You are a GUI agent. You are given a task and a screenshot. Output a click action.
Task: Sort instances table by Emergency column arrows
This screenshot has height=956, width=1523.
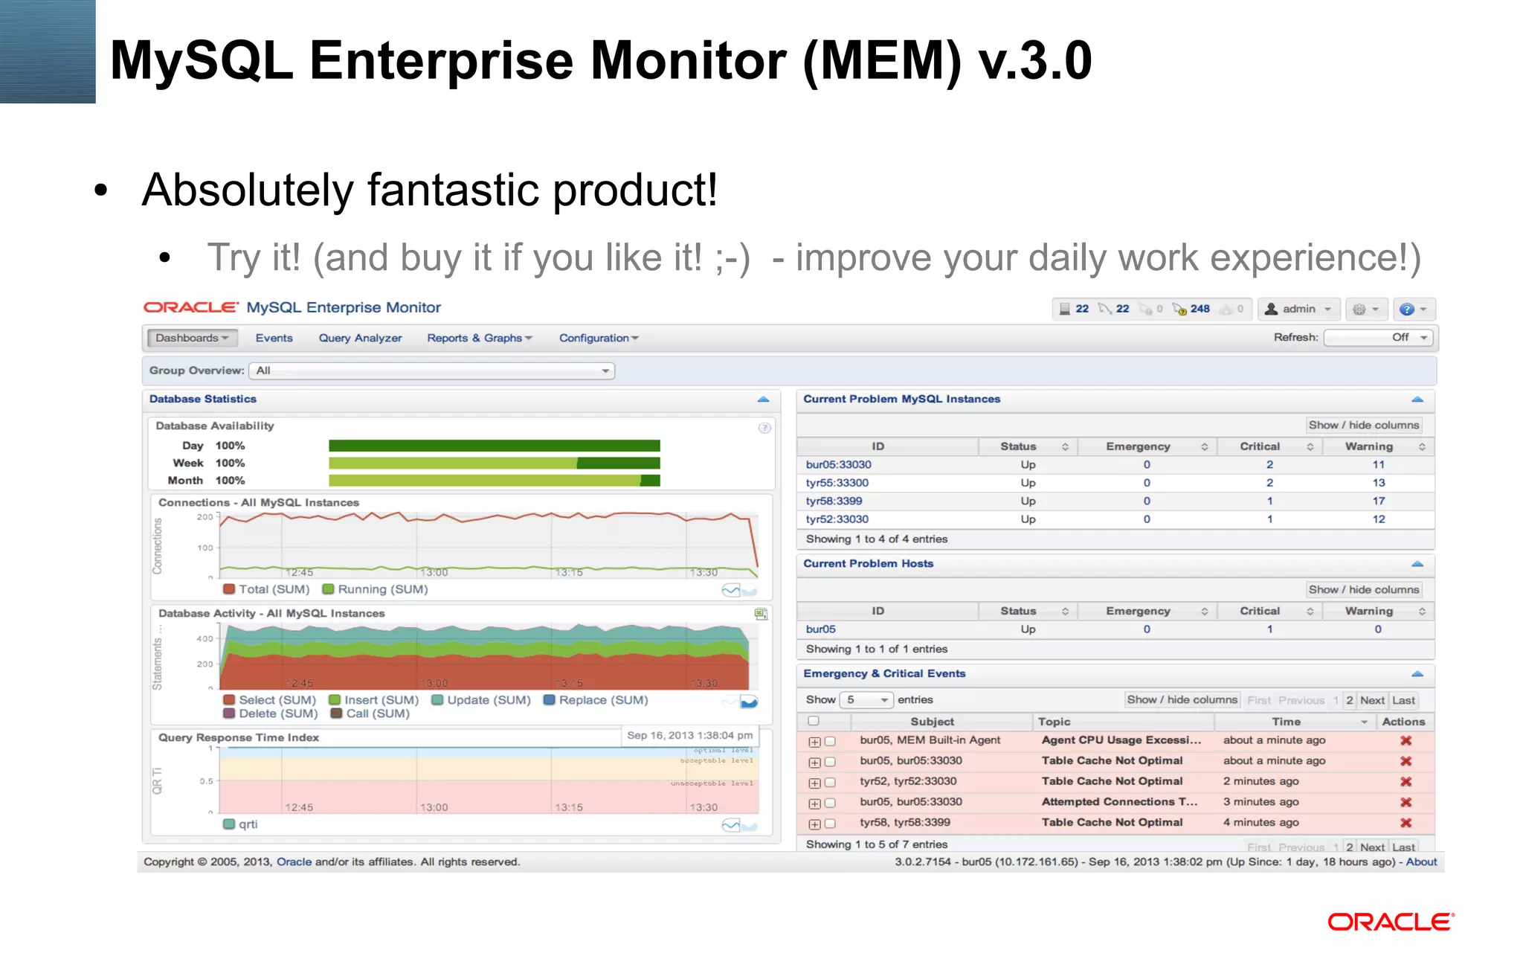click(1204, 446)
